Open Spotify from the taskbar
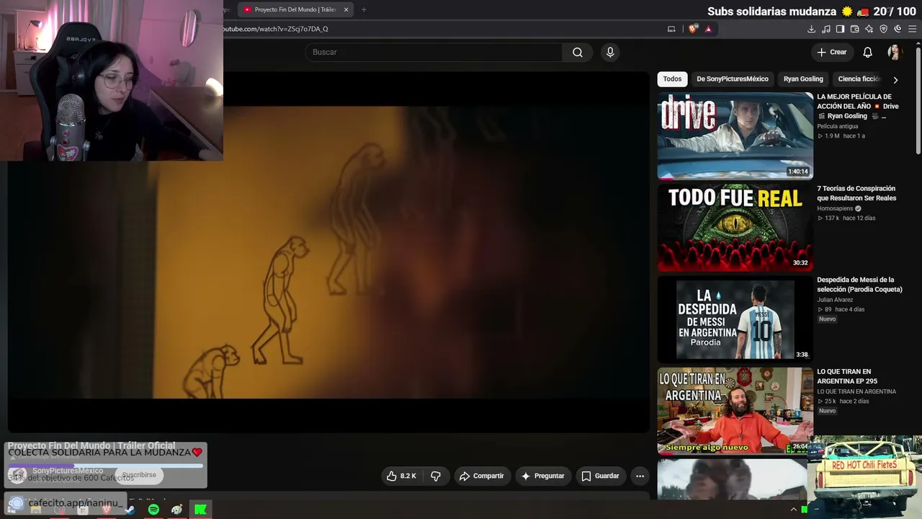The image size is (922, 519). point(153,510)
